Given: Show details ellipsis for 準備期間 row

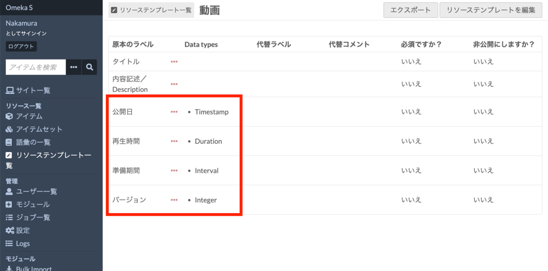Looking at the screenshot, I should click(174, 170).
